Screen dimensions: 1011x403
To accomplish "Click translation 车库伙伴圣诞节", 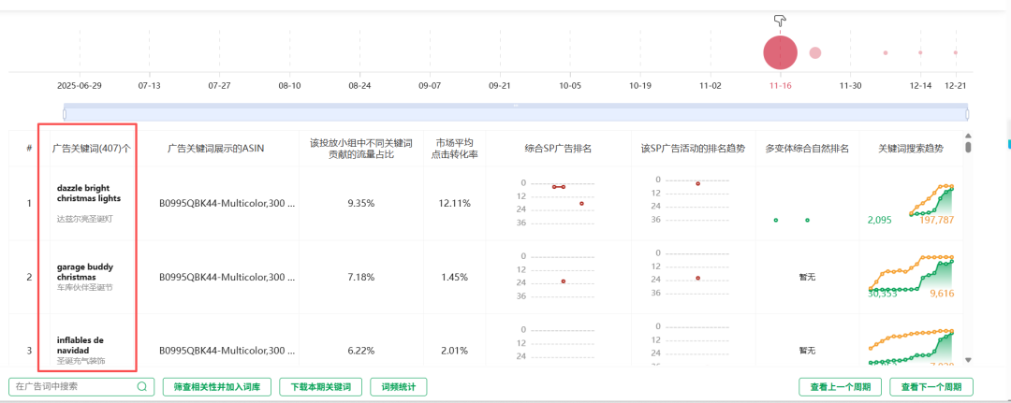I will (84, 288).
